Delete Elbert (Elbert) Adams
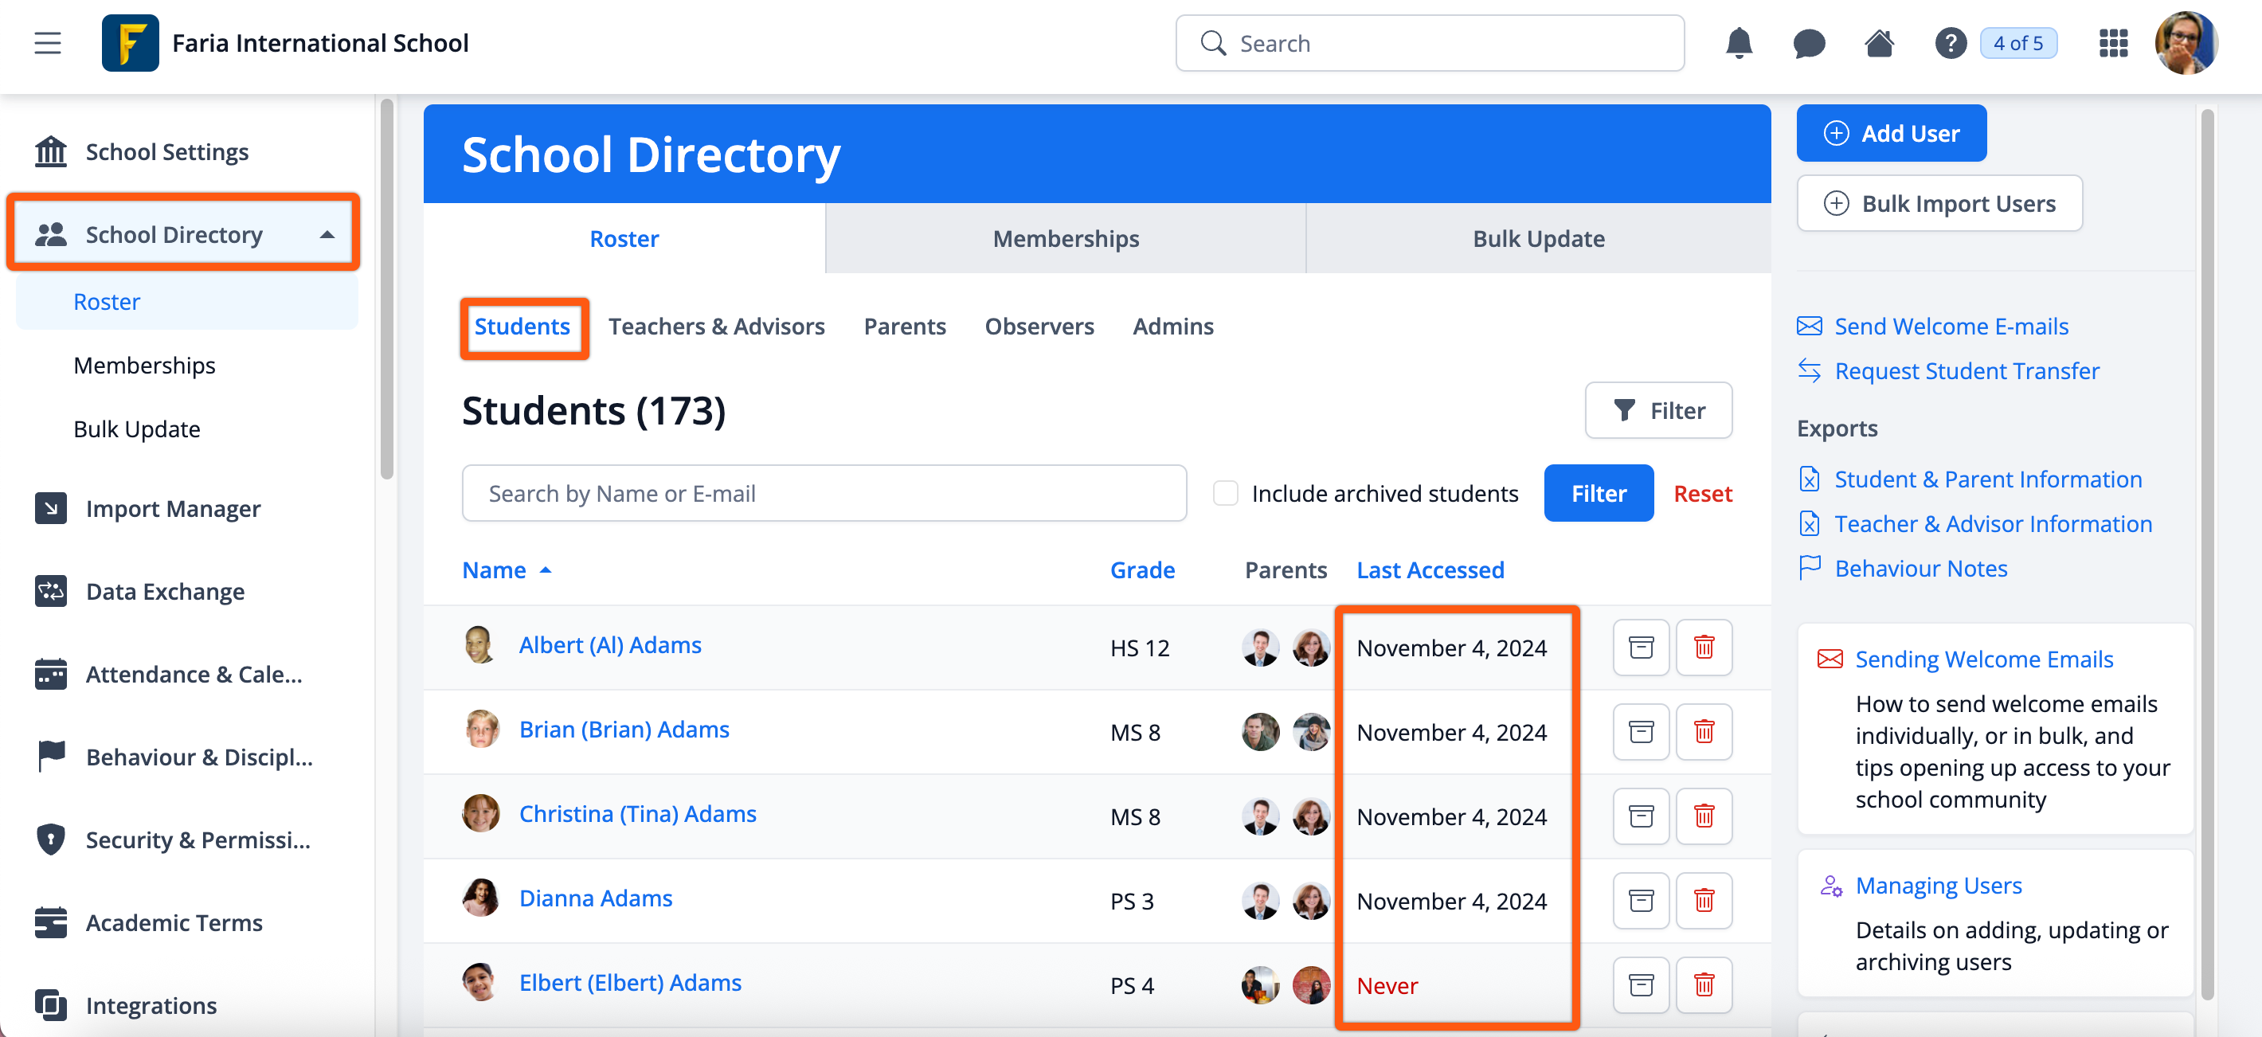 click(1704, 984)
